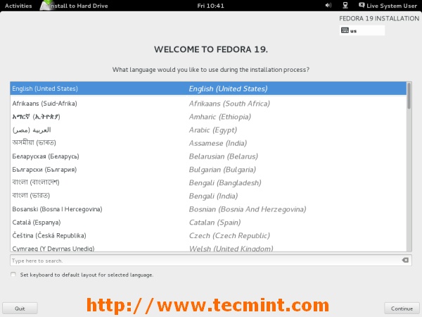Select Arabic (Egypt) language

coord(208,130)
